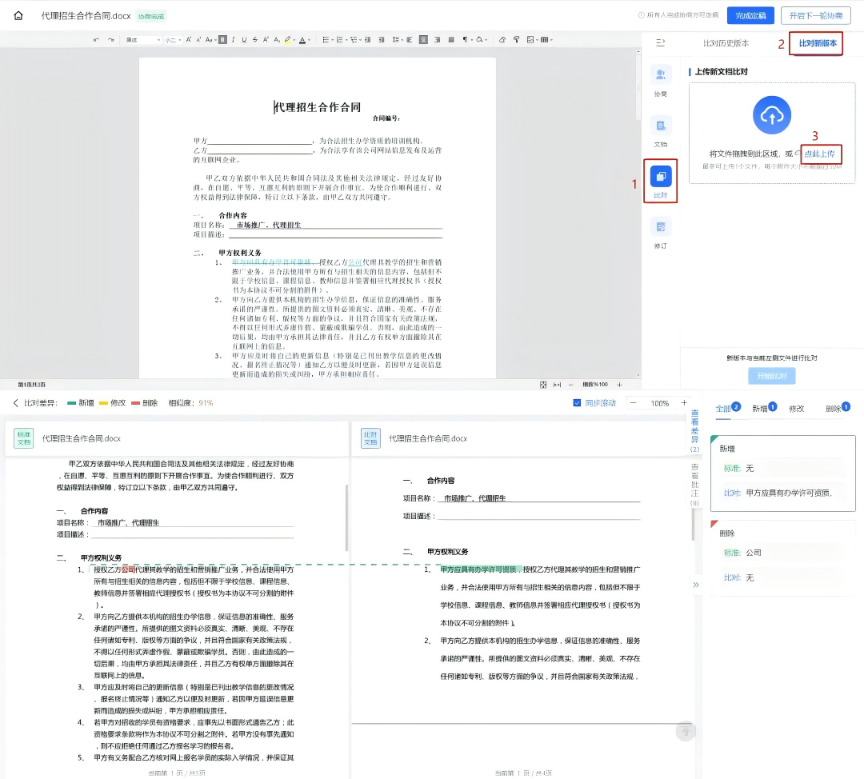Toggle the 同步滚动 sync scroll checkbox
Screen dimensions: 864x779
pyautogui.click(x=578, y=403)
